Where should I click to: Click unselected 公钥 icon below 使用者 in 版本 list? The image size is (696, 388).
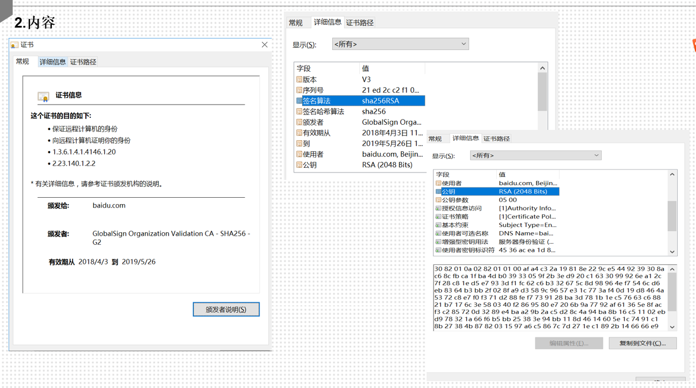299,164
